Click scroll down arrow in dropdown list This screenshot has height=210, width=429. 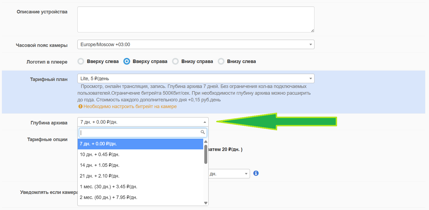click(206, 203)
